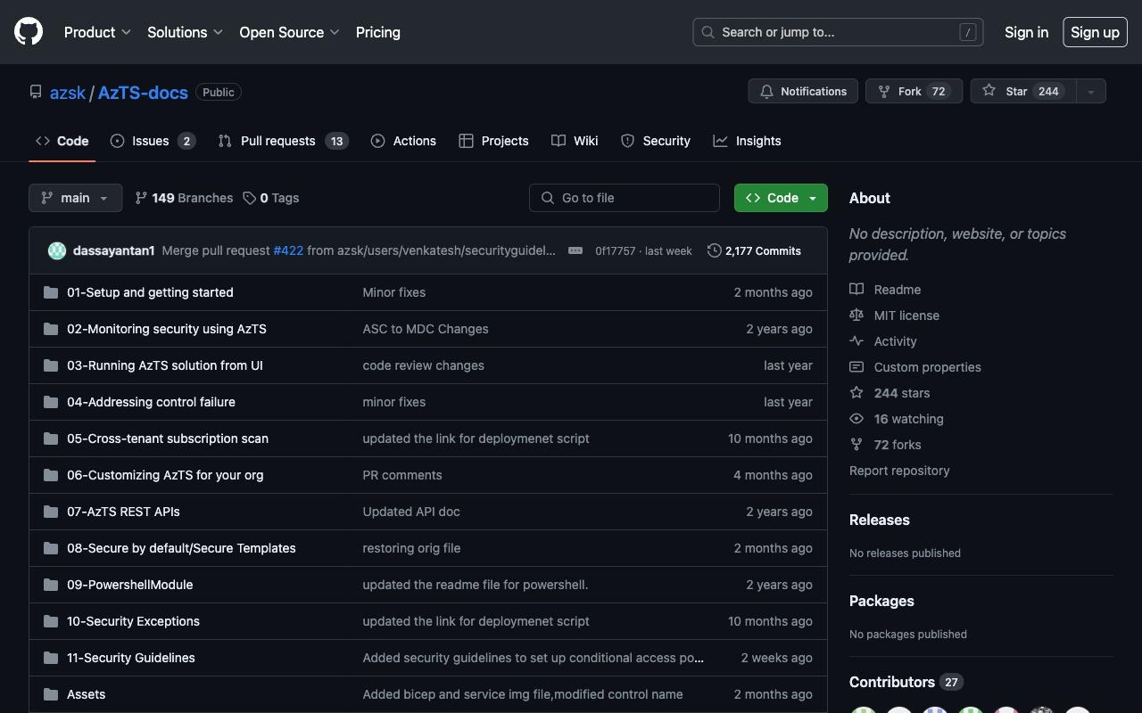Click the Notifications button
Image resolution: width=1142 pixels, height=713 pixels.
point(803,91)
